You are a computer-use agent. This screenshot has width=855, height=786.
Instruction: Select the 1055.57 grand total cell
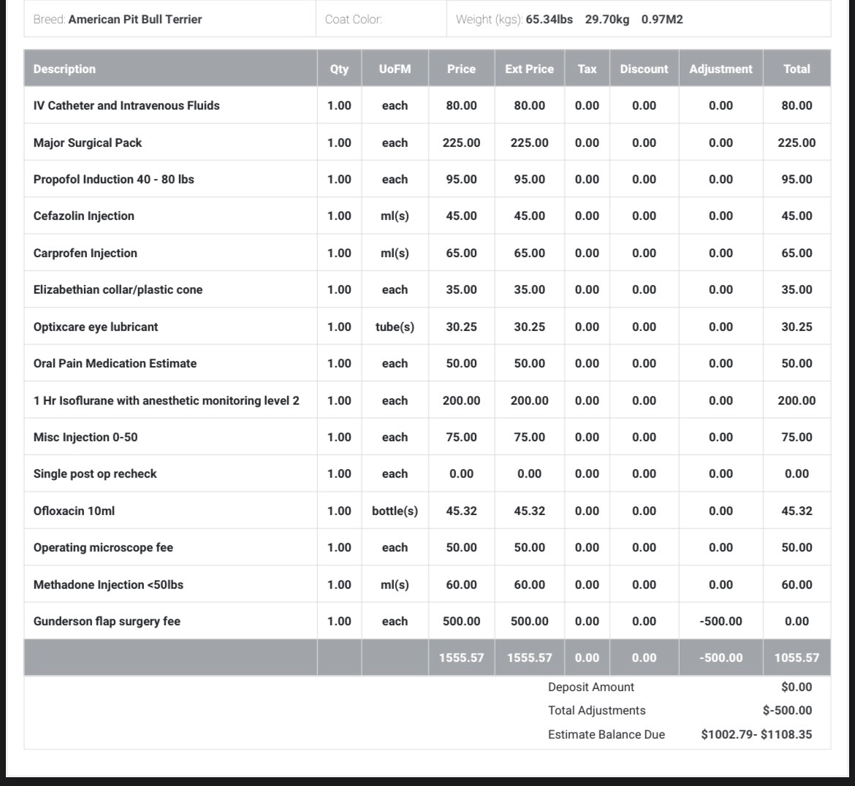[797, 657]
